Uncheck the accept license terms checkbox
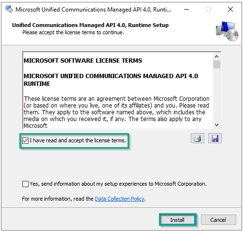 (x=26, y=140)
